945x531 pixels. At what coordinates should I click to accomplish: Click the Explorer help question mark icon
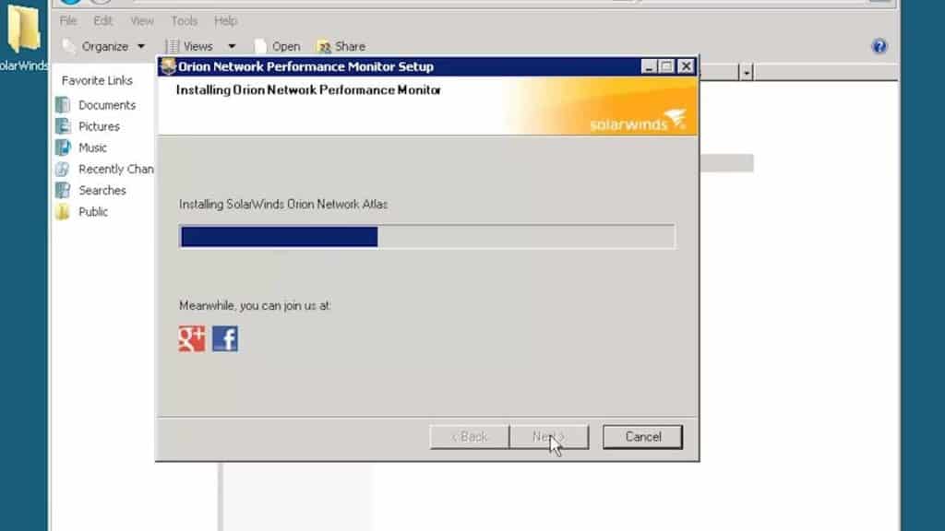coord(879,46)
